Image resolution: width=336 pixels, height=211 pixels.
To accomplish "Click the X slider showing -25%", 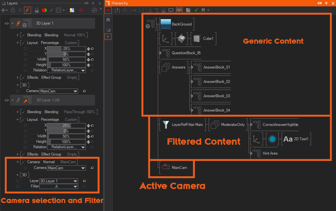I will [x=66, y=49].
